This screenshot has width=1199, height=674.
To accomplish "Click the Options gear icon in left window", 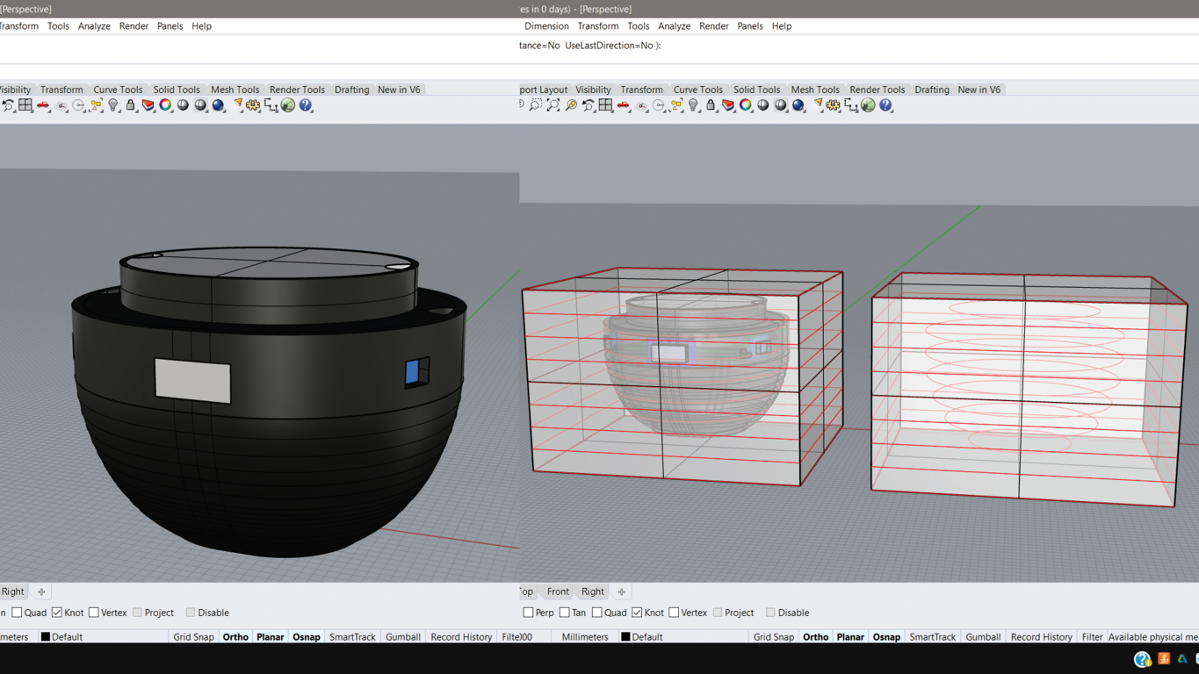I will (253, 105).
